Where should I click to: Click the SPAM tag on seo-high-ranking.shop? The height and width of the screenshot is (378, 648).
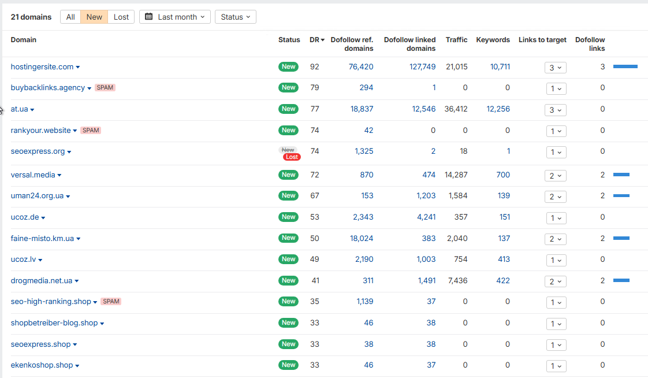click(111, 302)
